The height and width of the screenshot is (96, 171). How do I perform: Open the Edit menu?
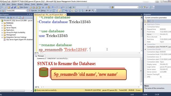point(3,4)
